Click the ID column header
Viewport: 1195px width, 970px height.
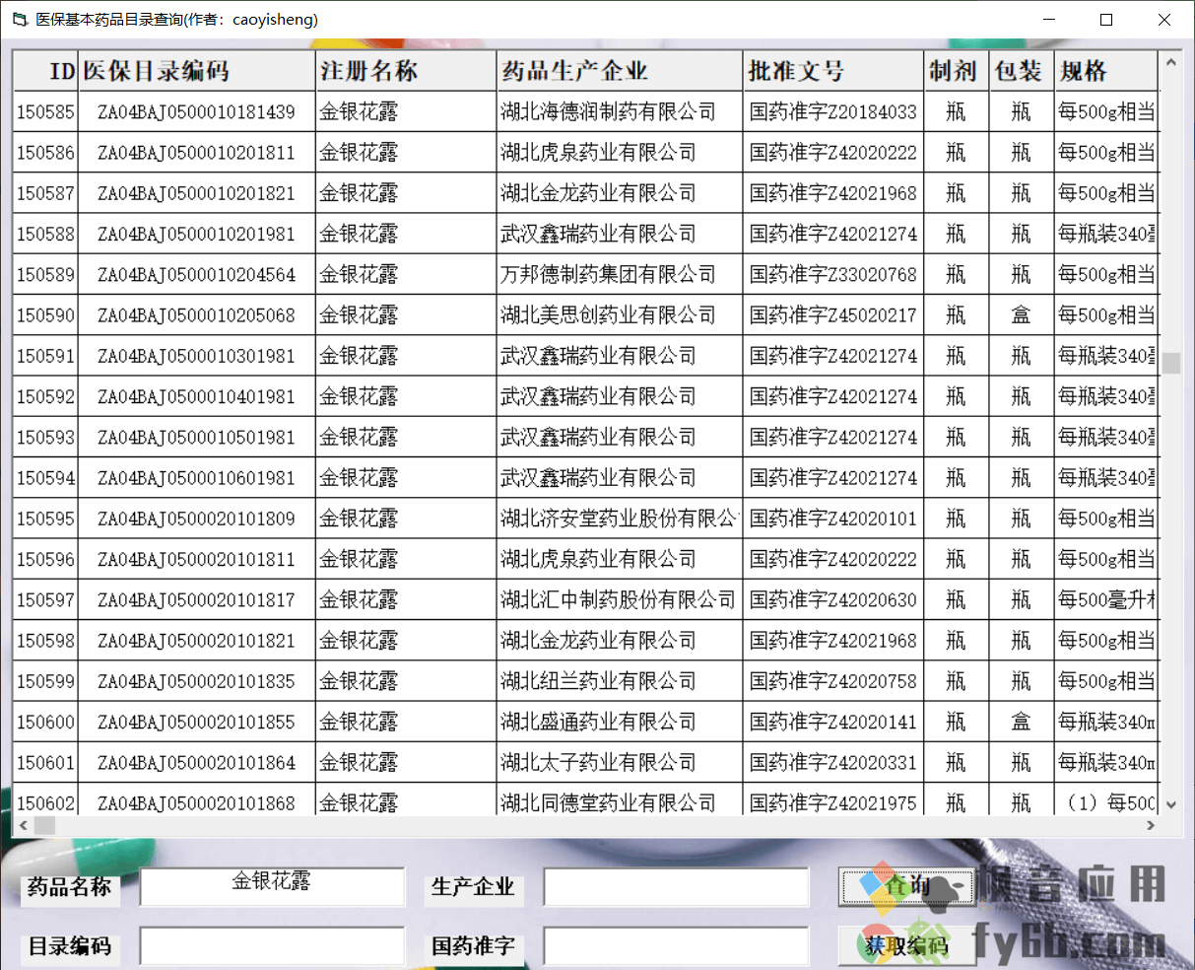tap(46, 71)
